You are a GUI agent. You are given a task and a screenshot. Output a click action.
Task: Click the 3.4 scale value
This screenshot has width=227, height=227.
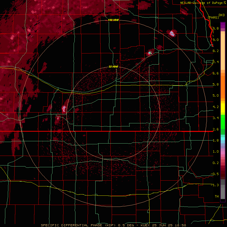(x=216, y=118)
